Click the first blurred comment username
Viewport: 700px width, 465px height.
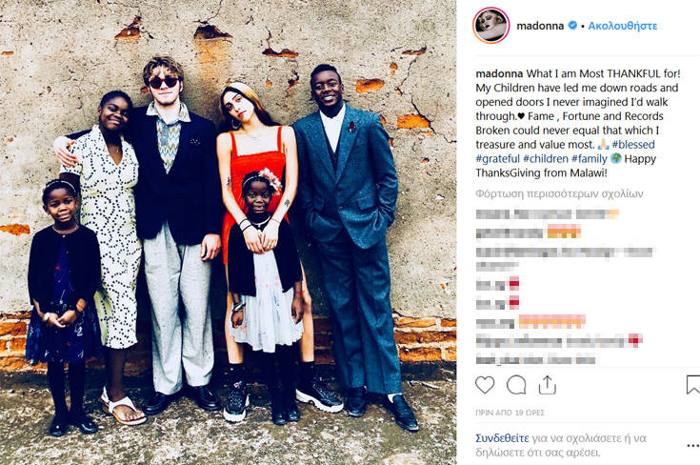coord(493,214)
